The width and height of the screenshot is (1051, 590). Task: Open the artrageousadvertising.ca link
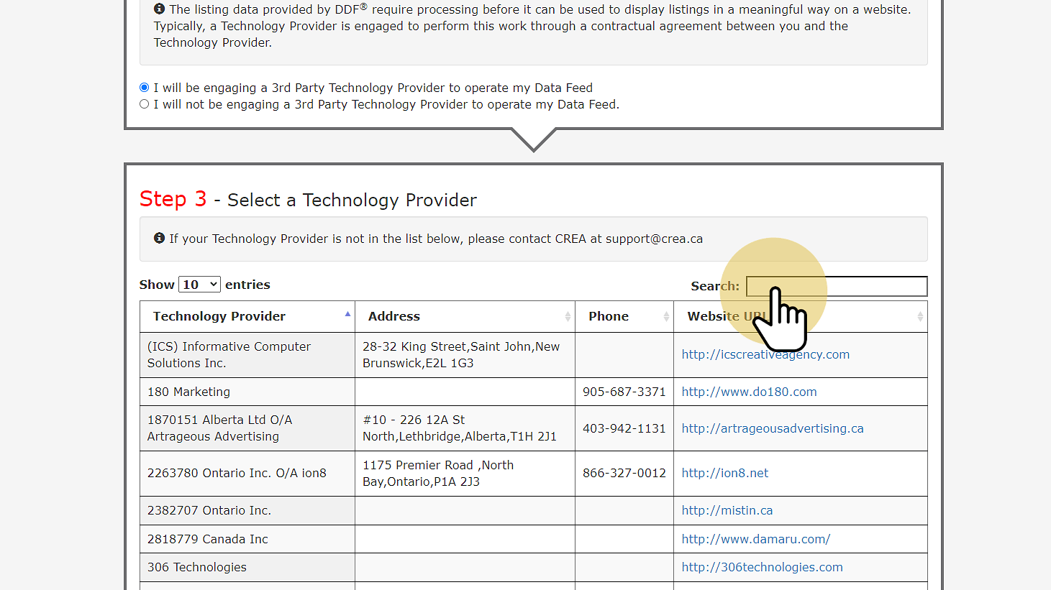(773, 428)
